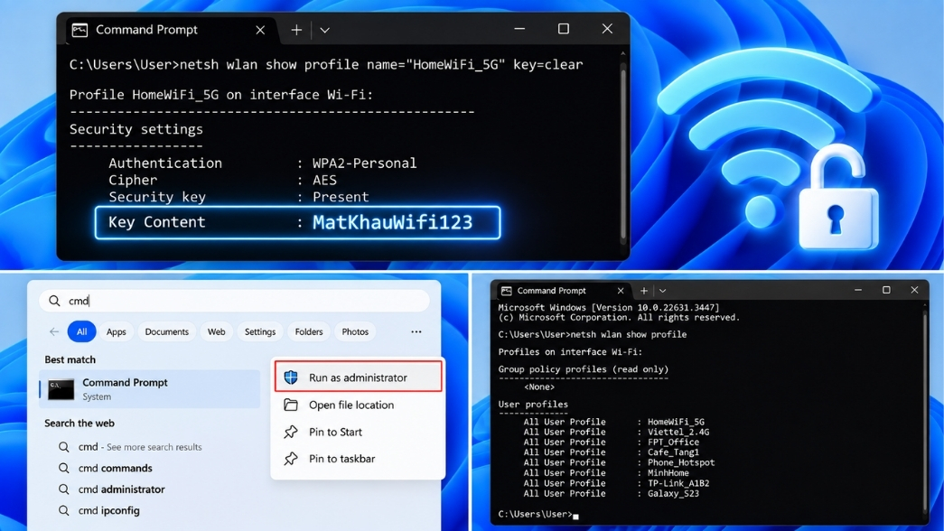Click the AES cipher value
944x531 pixels.
(324, 180)
